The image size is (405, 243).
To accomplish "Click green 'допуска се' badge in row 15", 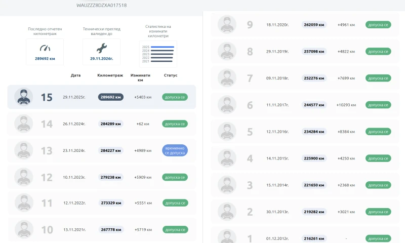I will click(175, 97).
